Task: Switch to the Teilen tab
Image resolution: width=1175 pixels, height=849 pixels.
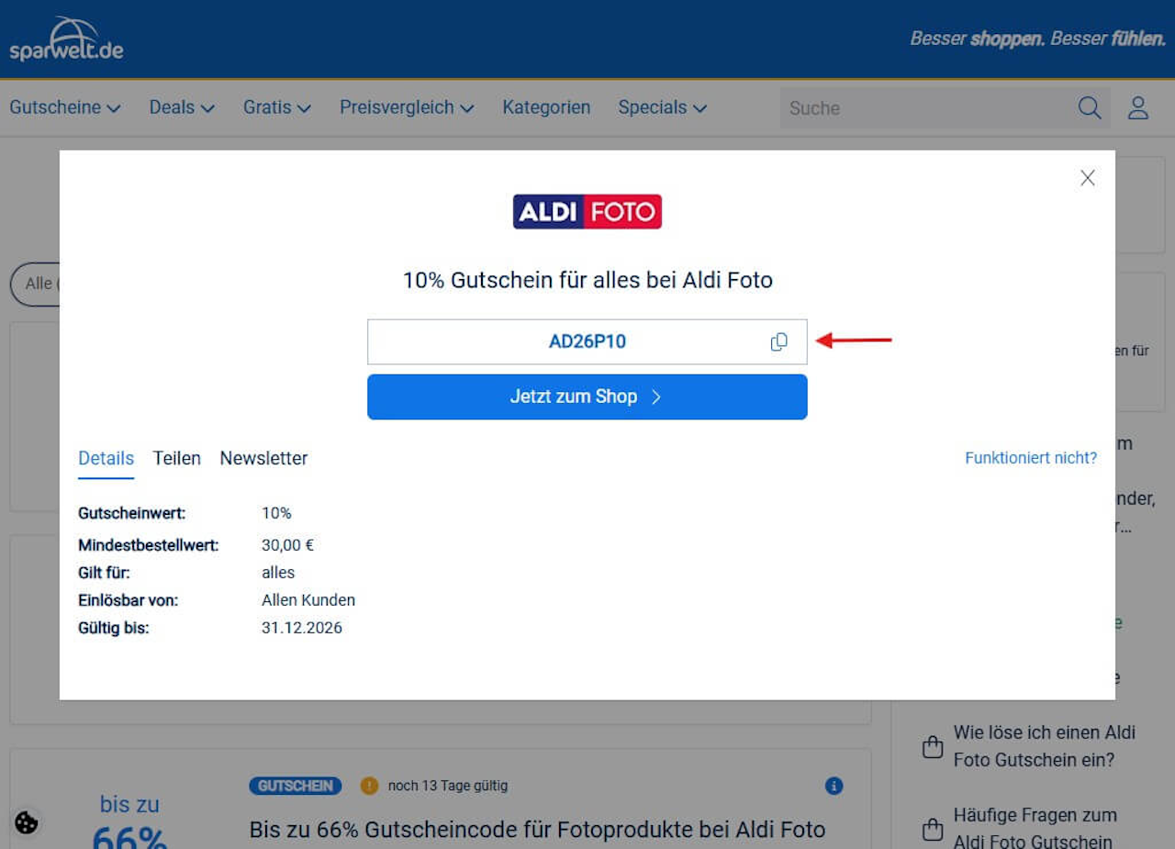Action: pyautogui.click(x=176, y=458)
